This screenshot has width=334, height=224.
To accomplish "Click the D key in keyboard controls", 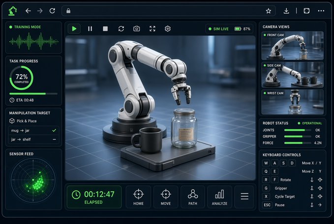I will (x=292, y=163).
